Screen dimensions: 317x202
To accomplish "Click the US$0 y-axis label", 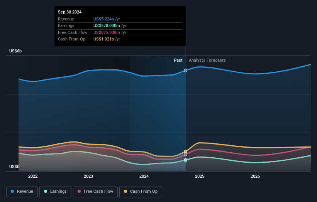I will click(14, 167).
